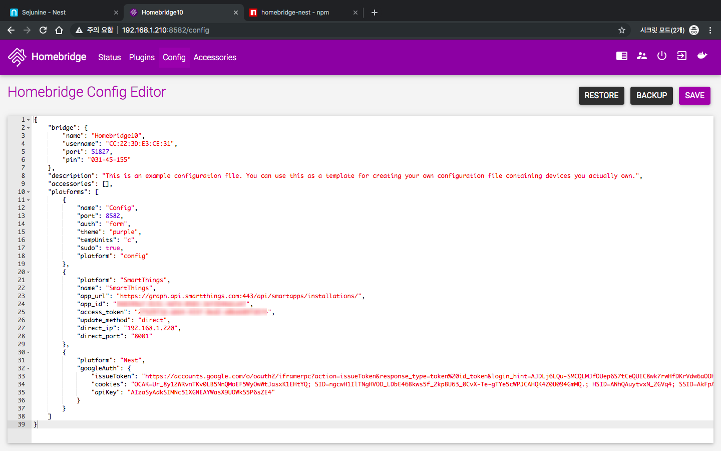Click the not-secure warning triangle icon
721x451 pixels.
[x=79, y=30]
